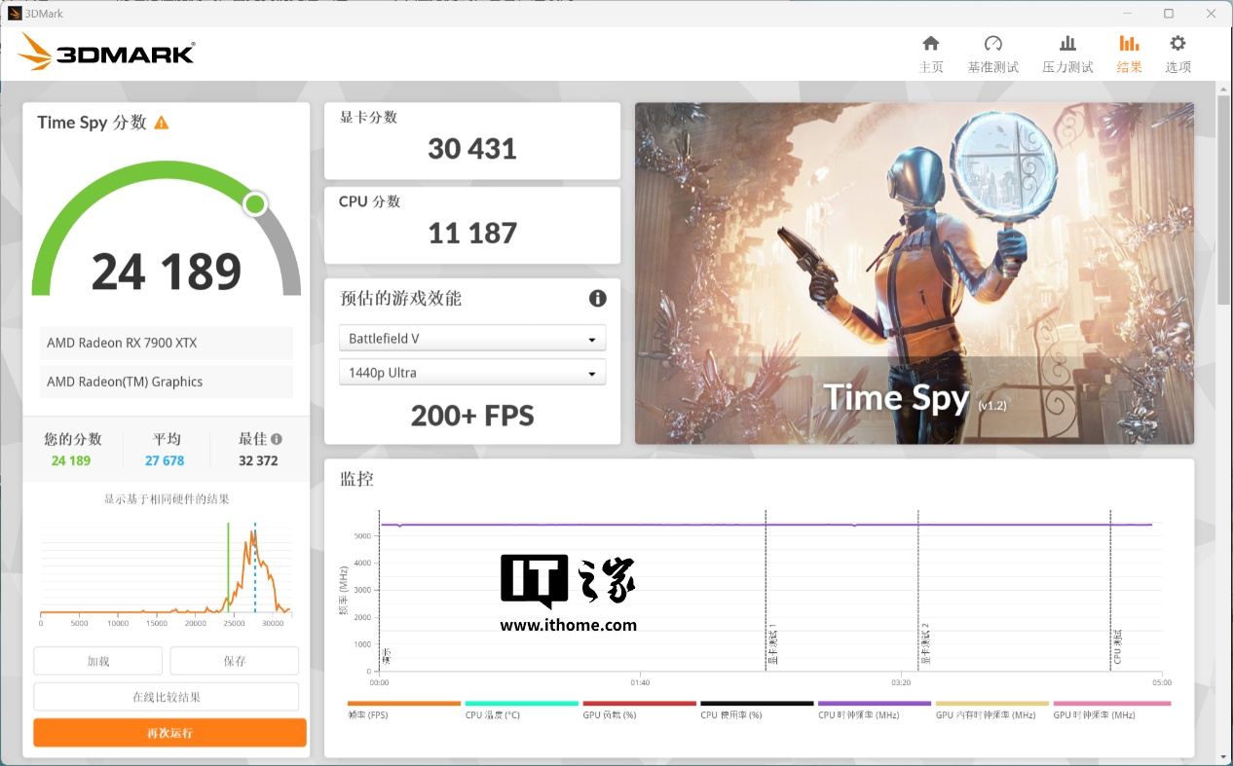Open the 1440p Ultra resolution dropdown
Image resolution: width=1233 pixels, height=766 pixels.
click(472, 373)
